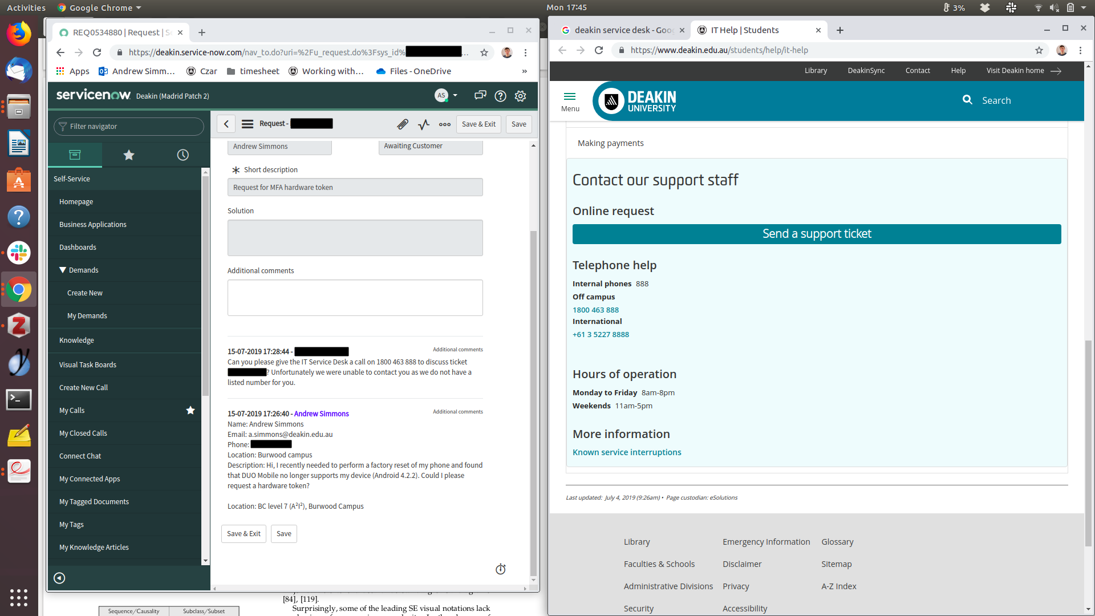Image resolution: width=1095 pixels, height=616 pixels.
Task: Open the more options three-dots icon
Action: [445, 124]
